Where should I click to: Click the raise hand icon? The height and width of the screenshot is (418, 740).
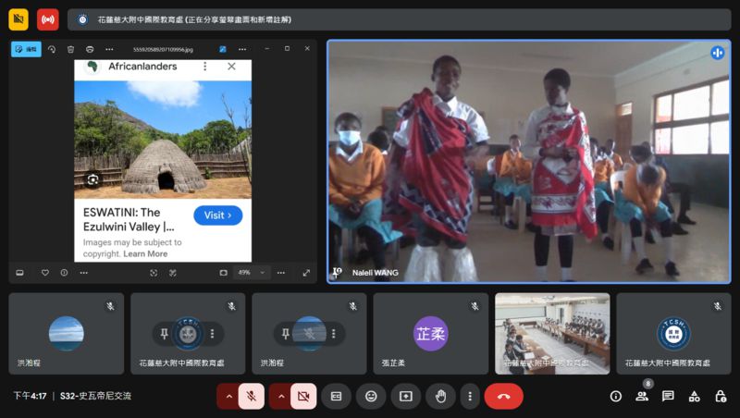[441, 396]
